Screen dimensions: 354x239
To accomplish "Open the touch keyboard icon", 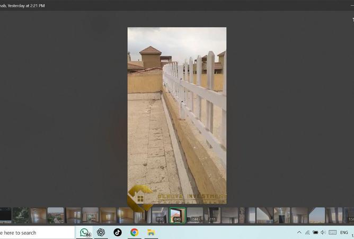I will pyautogui.click(x=333, y=232).
